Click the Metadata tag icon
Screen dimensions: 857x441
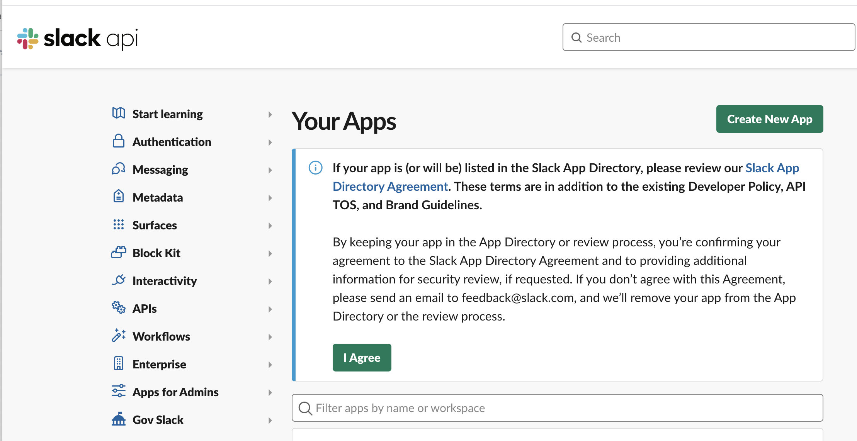(x=119, y=196)
